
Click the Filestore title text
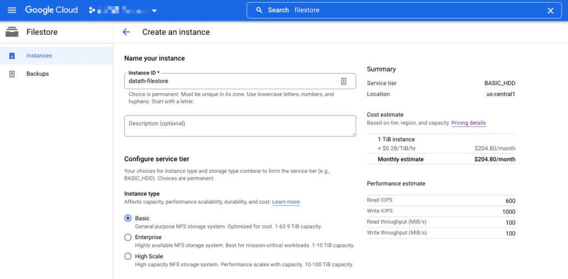[42, 32]
